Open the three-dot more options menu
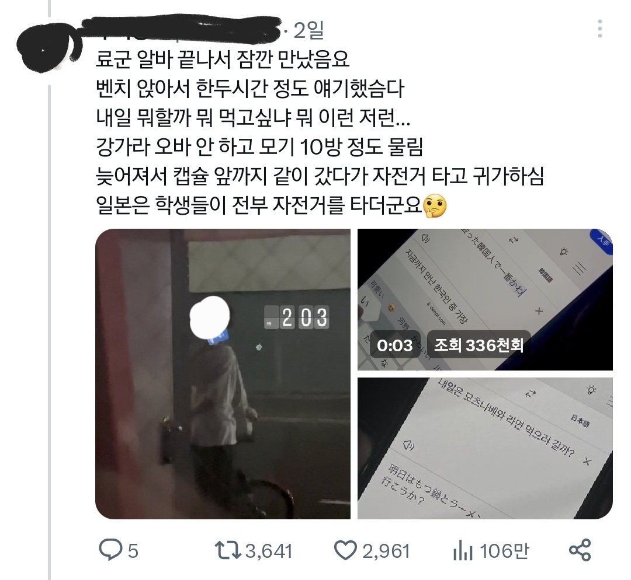This screenshot has height=580, width=631. coord(599,29)
